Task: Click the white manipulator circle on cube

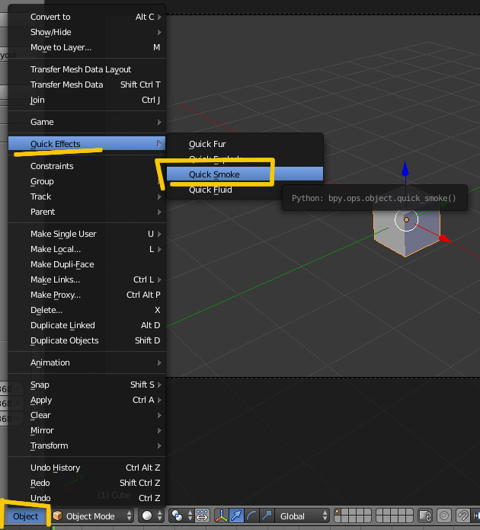Action: click(x=406, y=220)
